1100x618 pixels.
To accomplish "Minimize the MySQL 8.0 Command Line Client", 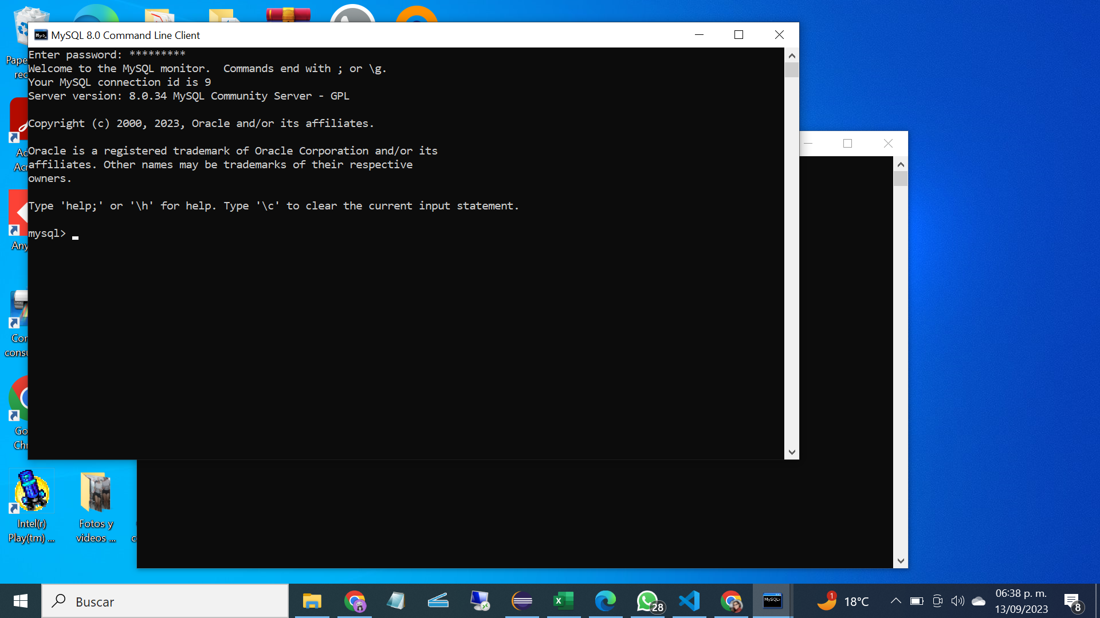I will (x=699, y=35).
